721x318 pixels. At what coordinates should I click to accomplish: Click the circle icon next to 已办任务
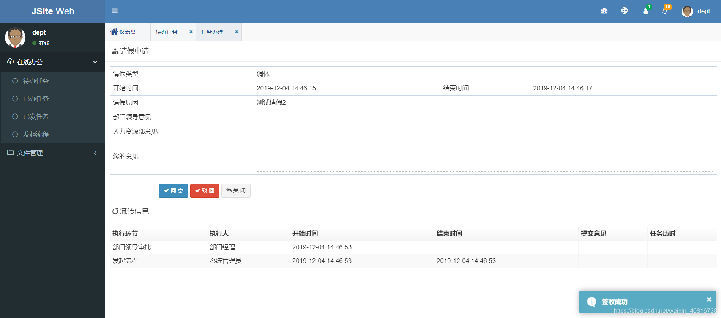tap(15, 99)
